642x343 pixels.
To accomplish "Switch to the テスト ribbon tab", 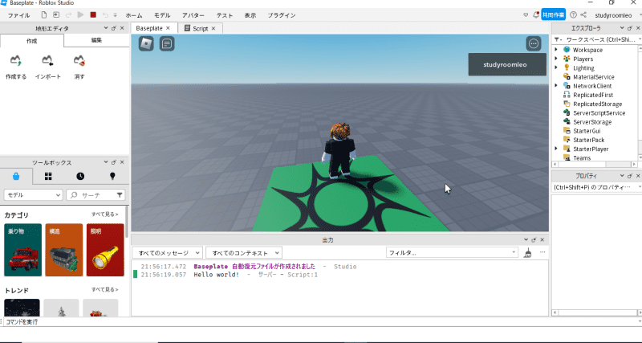I will (x=225, y=15).
